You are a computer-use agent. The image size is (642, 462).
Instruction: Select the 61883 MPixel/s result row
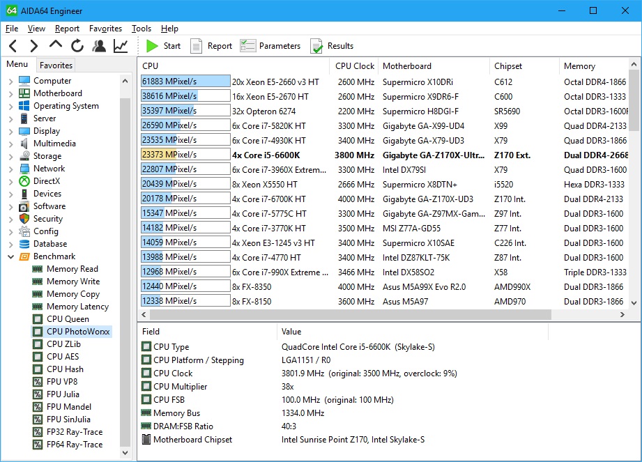click(384, 82)
